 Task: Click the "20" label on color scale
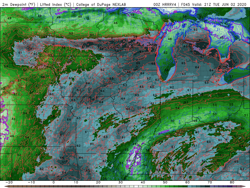(x=98, y=182)
